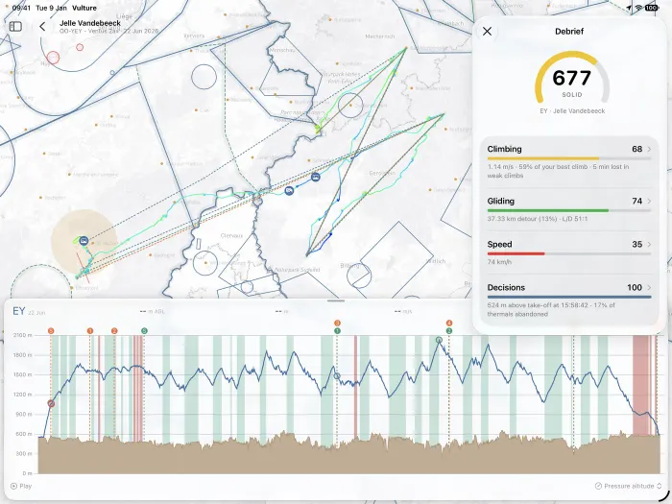Viewport: 672px width, 504px height.
Task: Select orange turnpoint marker 4 on chart
Action: pyautogui.click(x=449, y=324)
